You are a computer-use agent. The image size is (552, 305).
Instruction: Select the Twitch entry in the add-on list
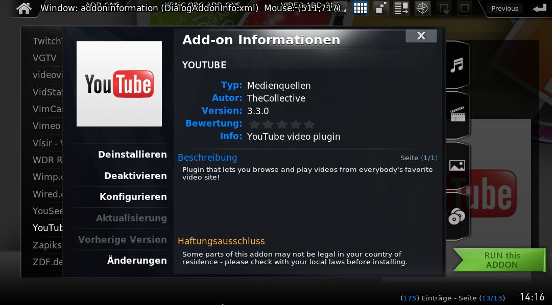(47, 41)
